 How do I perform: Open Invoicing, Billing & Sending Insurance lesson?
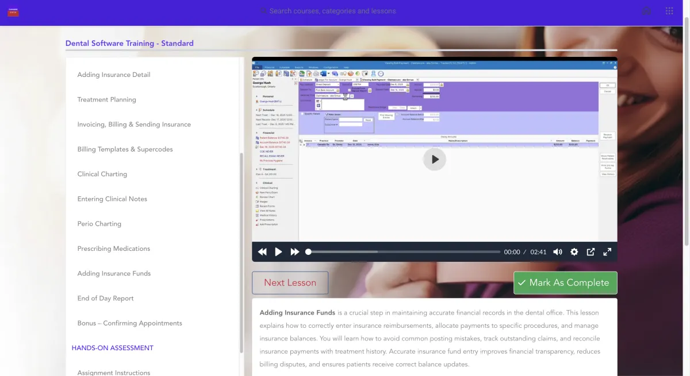click(134, 124)
